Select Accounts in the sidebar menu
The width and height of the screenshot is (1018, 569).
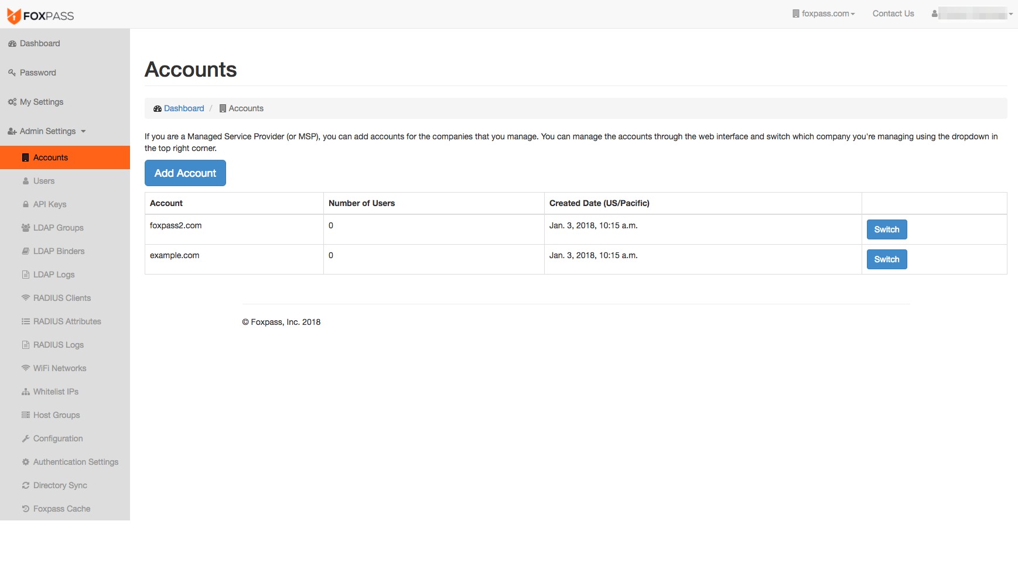[x=51, y=157]
